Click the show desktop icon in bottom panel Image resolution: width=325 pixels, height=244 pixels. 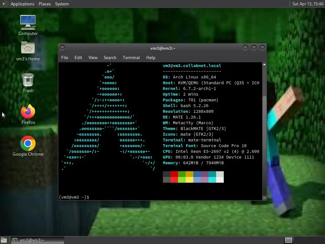4,240
